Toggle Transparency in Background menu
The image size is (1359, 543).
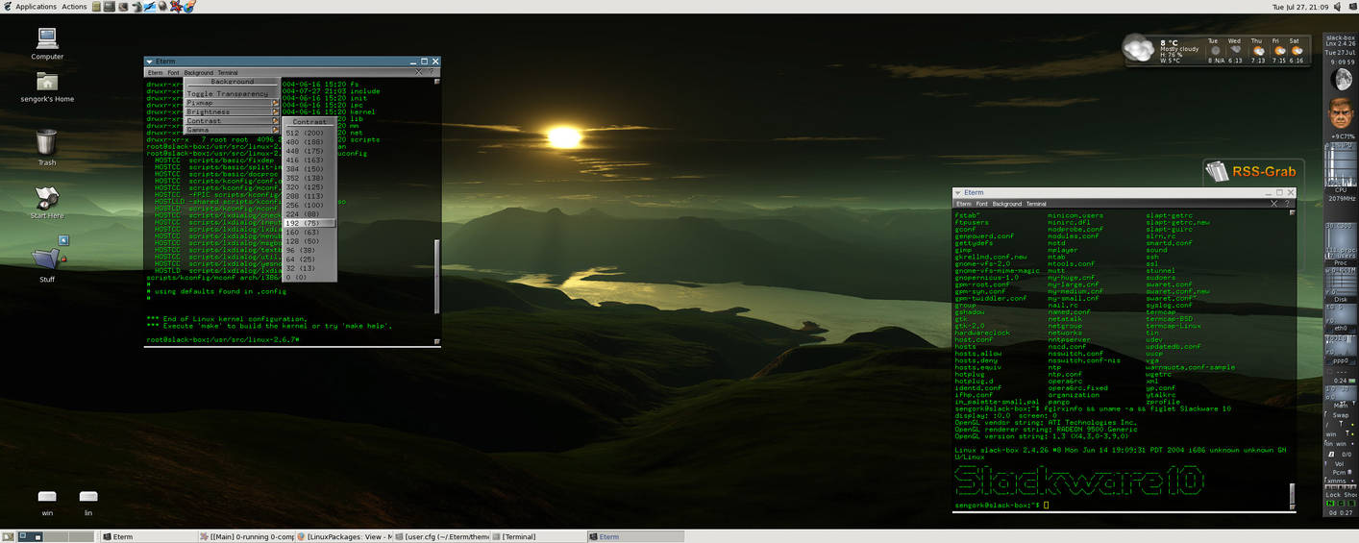pyautogui.click(x=228, y=94)
